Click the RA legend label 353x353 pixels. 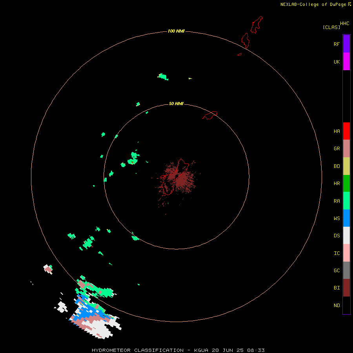tap(337, 201)
